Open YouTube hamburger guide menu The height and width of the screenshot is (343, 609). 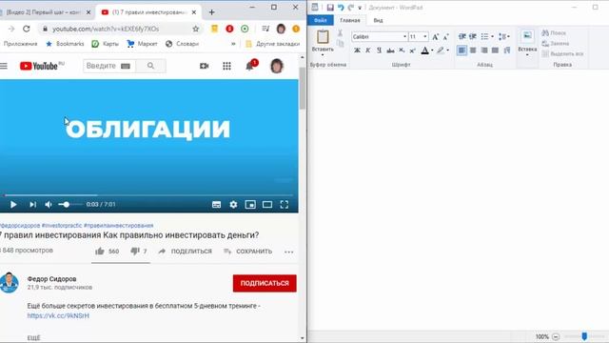(x=4, y=66)
